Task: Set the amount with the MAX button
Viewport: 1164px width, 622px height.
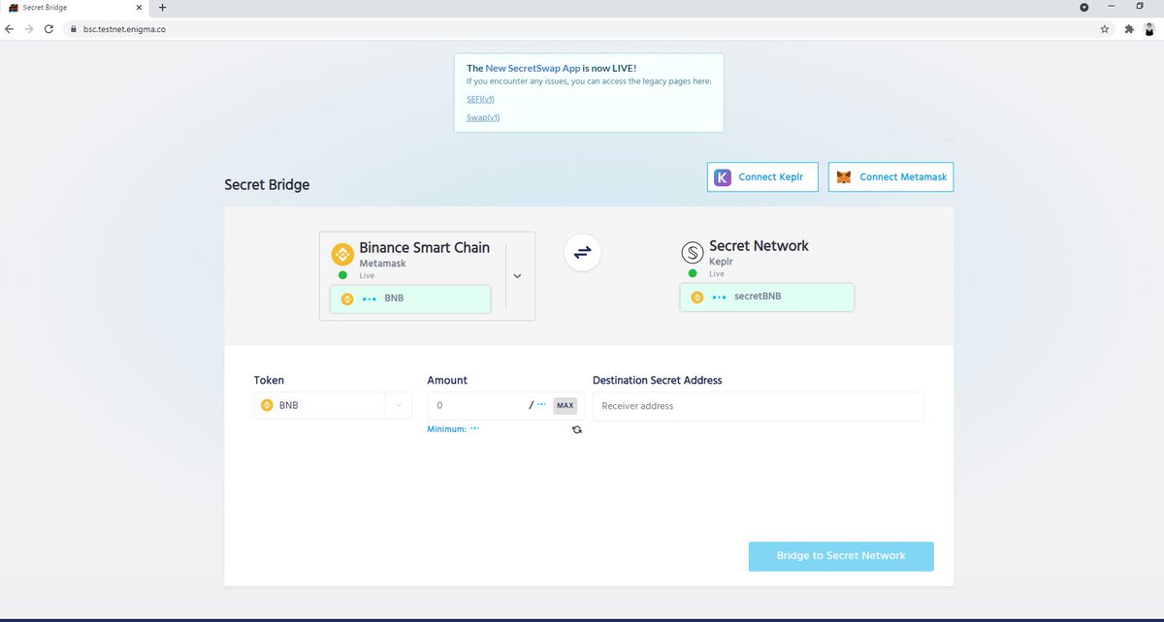Action: [566, 405]
